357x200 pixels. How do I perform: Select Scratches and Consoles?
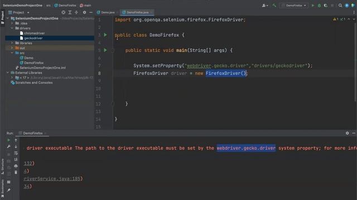point(33,83)
